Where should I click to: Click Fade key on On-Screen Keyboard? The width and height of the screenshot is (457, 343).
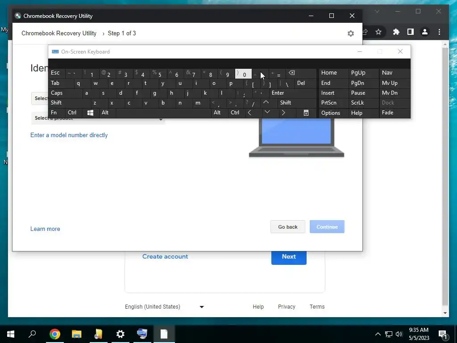(x=395, y=113)
